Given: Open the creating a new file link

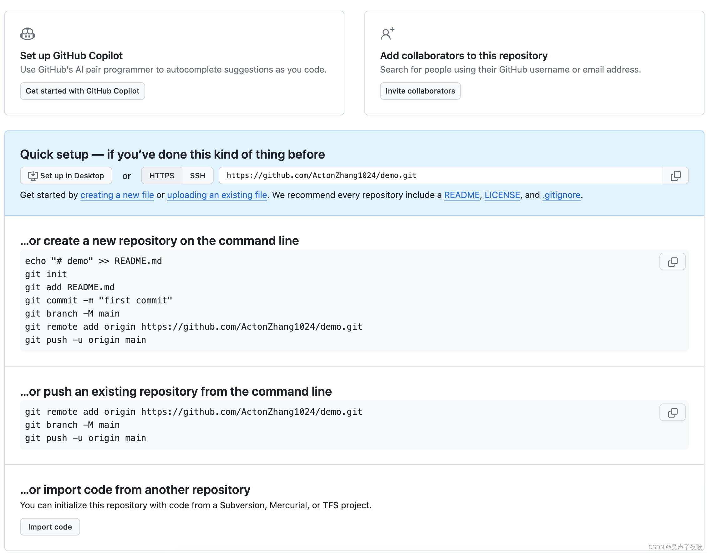Looking at the screenshot, I should click(117, 195).
